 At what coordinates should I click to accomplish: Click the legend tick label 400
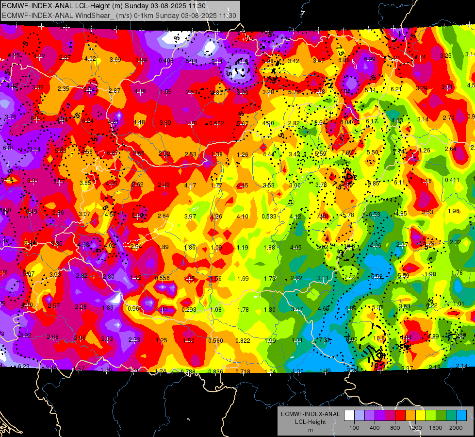pos(375,428)
